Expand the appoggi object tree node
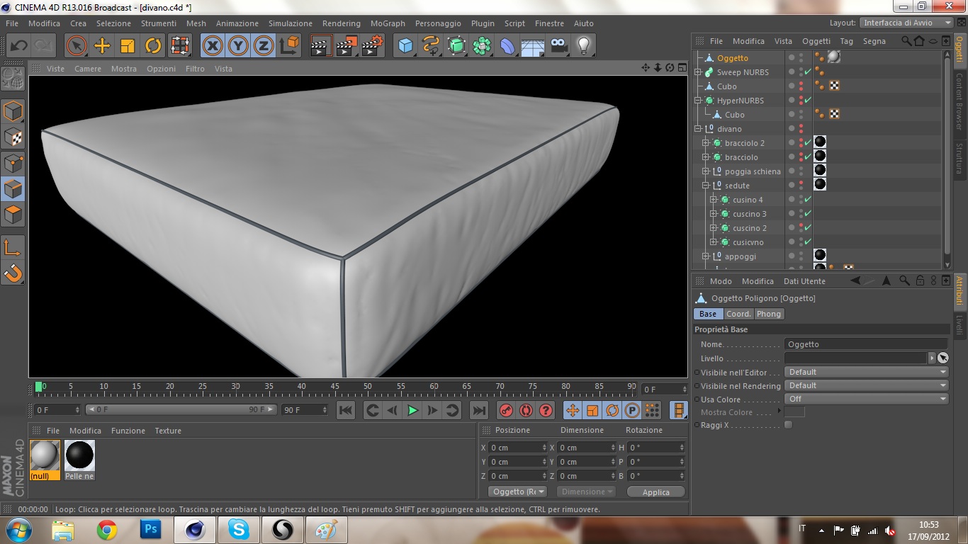Screen dimensions: 968x544 pyautogui.click(x=706, y=256)
